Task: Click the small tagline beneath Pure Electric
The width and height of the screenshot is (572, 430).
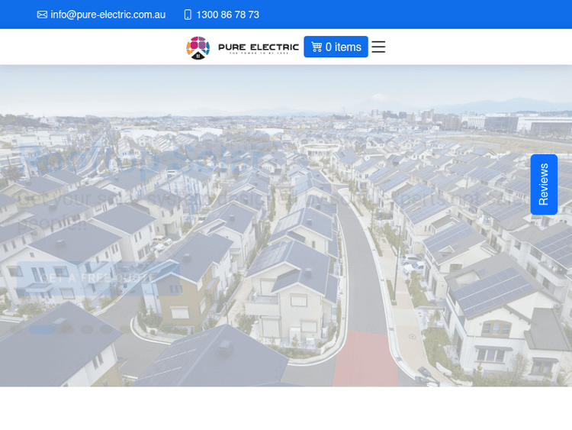Action: click(x=258, y=53)
